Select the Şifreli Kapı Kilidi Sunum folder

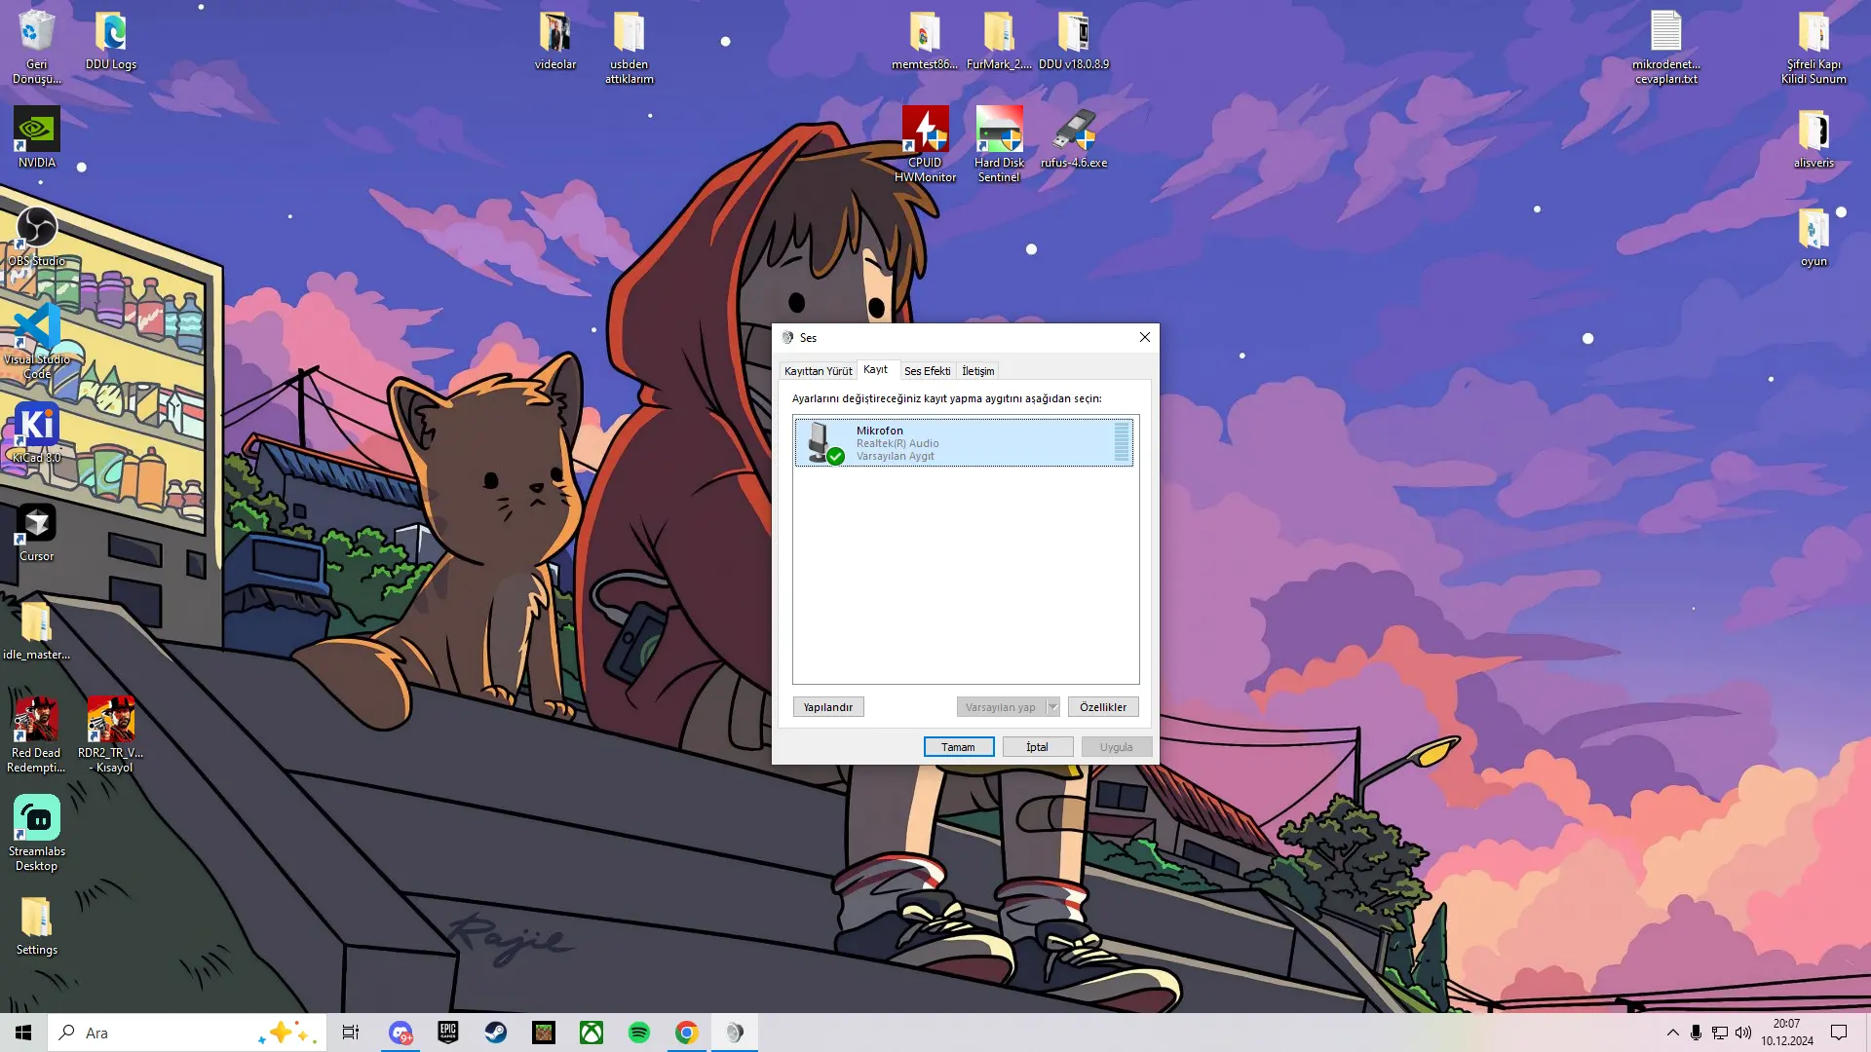tap(1814, 47)
